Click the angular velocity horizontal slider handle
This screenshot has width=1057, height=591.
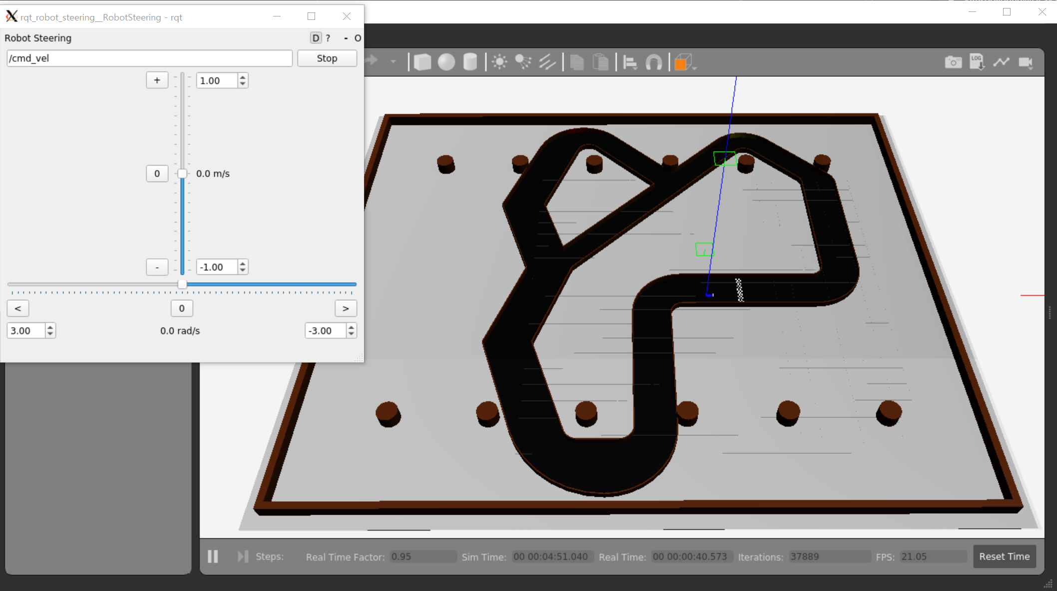(x=182, y=284)
